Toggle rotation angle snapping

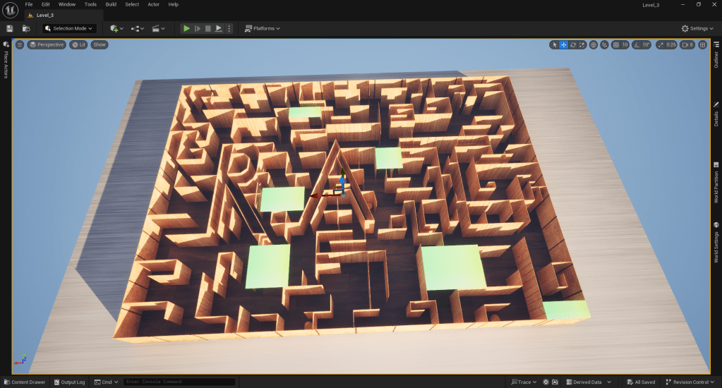click(637, 44)
